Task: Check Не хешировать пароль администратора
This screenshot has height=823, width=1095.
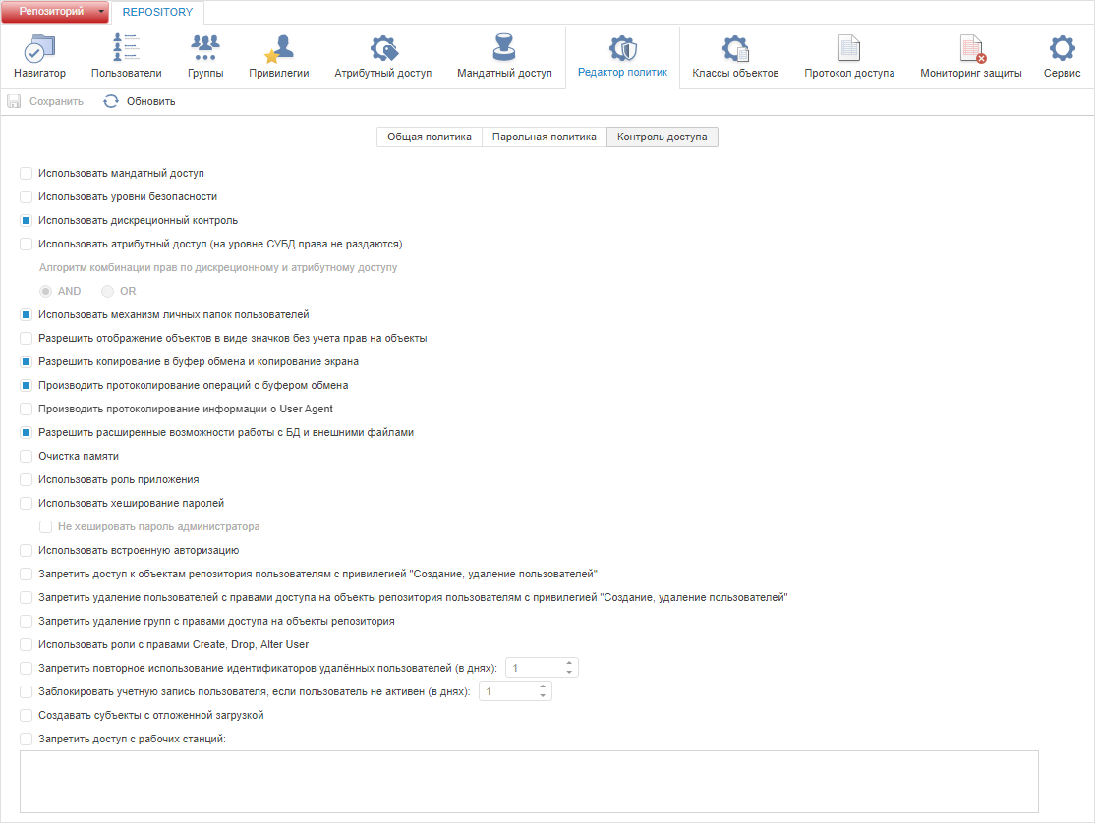Action: pos(45,526)
